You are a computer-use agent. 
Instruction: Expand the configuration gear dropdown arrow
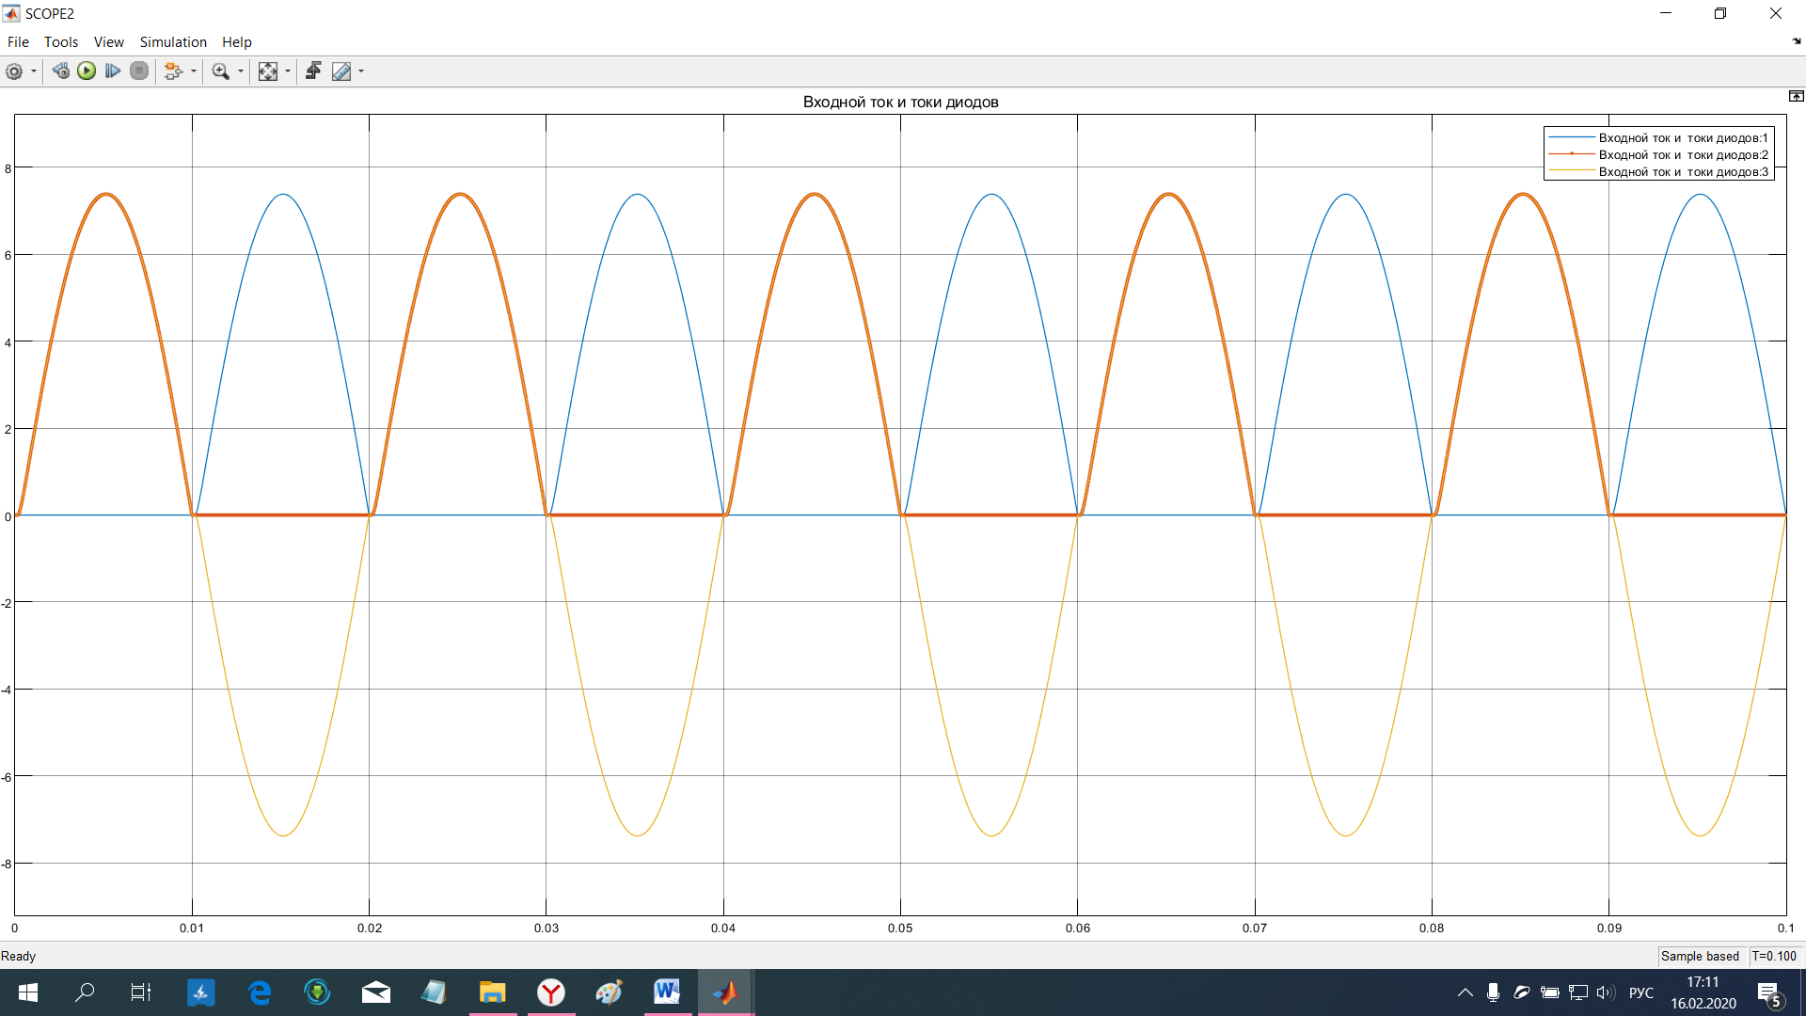coord(34,71)
